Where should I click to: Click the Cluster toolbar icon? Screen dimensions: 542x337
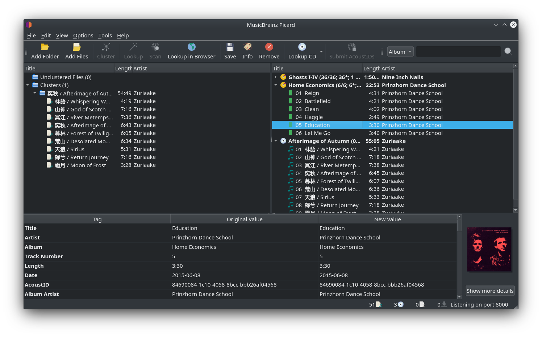click(106, 47)
